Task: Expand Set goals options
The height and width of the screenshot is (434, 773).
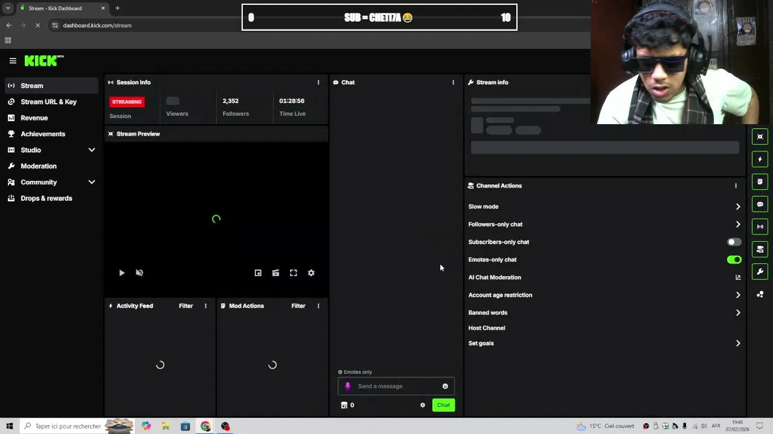Action: click(x=738, y=343)
